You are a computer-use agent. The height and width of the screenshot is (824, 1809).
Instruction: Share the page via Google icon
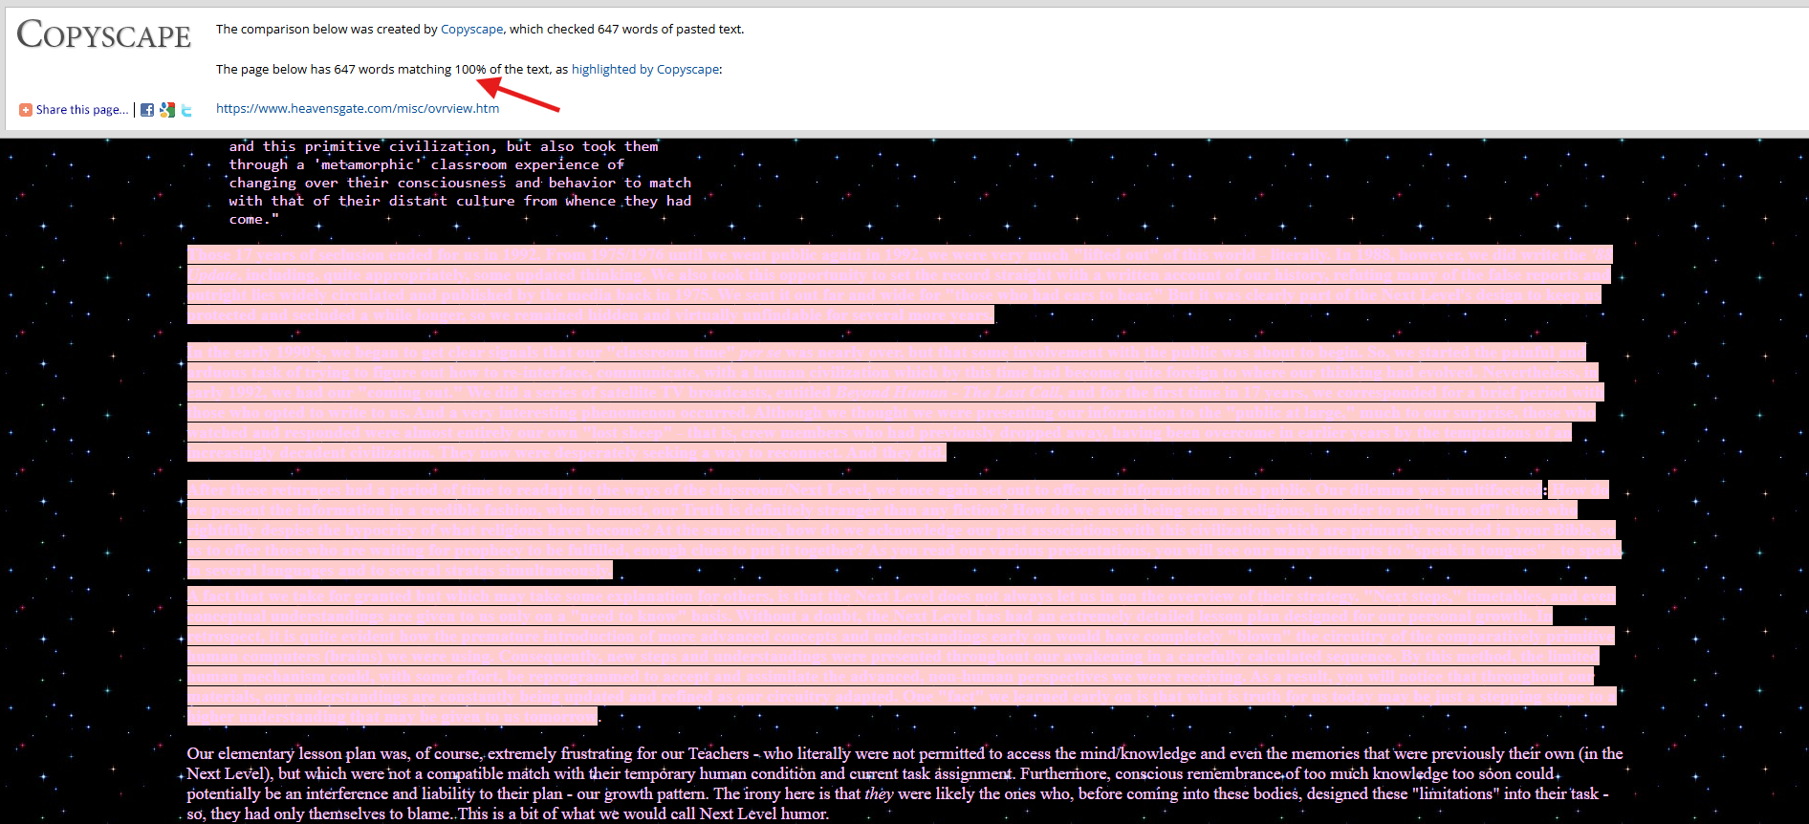pyautogui.click(x=167, y=110)
